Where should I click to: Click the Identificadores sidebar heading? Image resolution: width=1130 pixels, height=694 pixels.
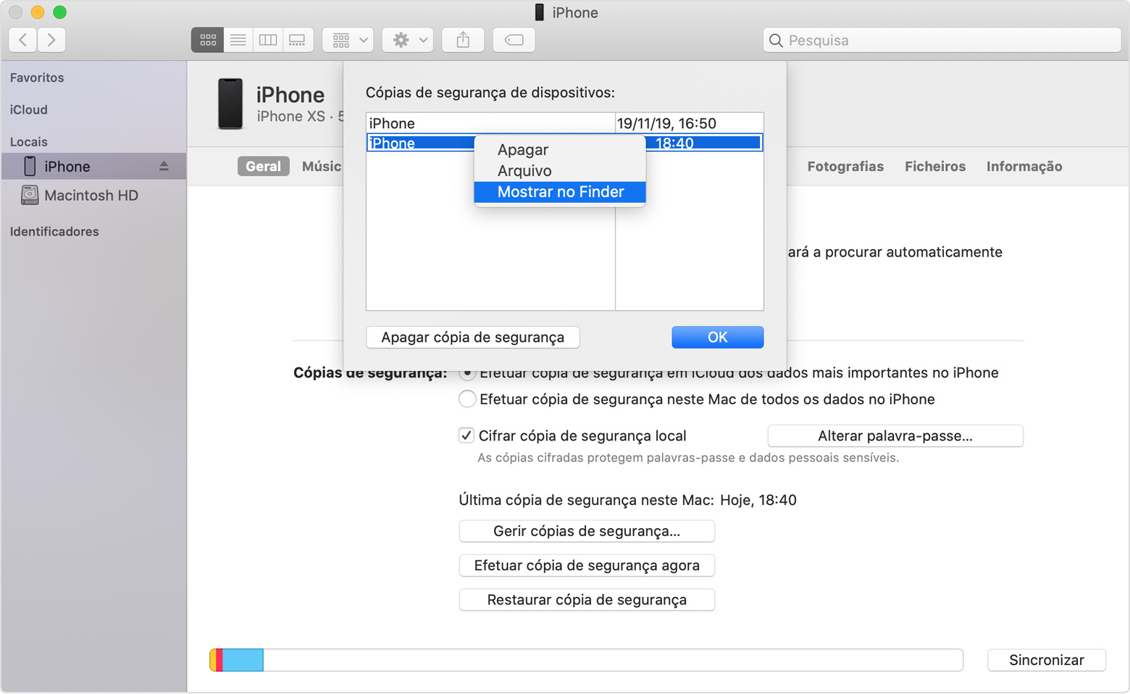click(x=54, y=231)
